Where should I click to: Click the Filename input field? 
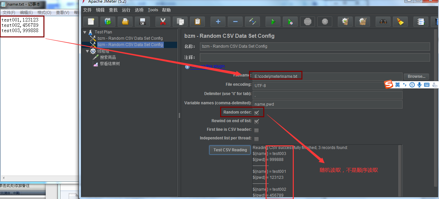(x=327, y=76)
